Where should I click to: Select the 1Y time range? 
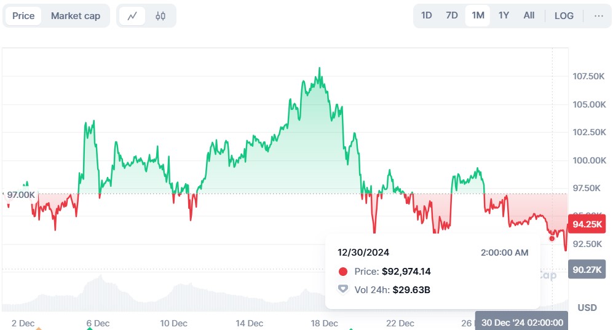[504, 15]
